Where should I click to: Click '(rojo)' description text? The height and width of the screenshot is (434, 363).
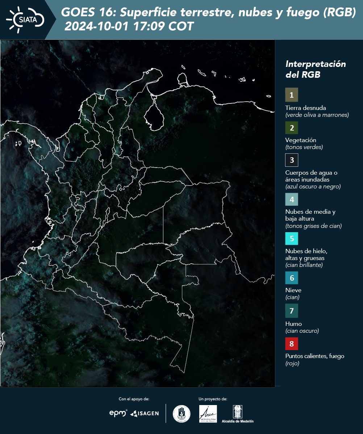[x=292, y=363]
